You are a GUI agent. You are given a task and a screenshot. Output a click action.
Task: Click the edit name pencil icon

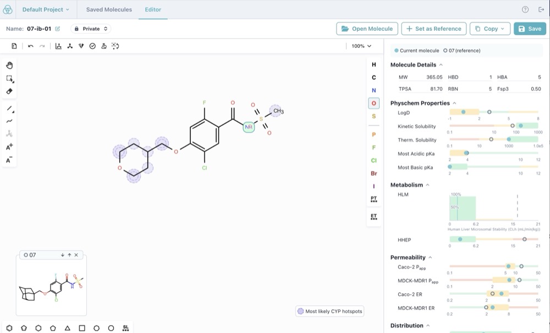[x=58, y=29]
